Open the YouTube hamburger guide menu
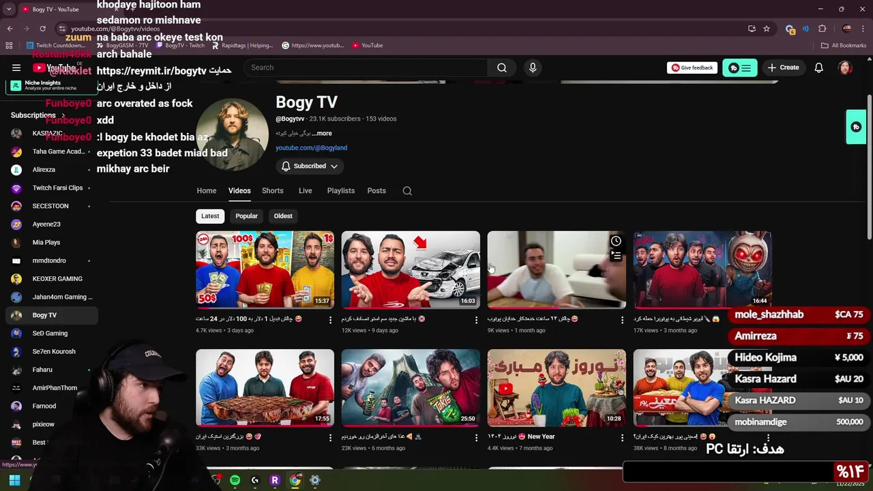The width and height of the screenshot is (873, 491). [16, 68]
